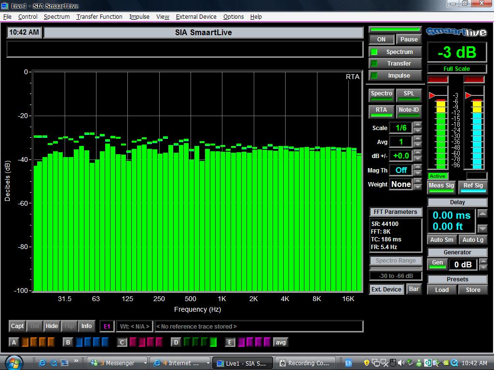Click the E1 trace indicator
494x370 pixels.
[x=107, y=326]
